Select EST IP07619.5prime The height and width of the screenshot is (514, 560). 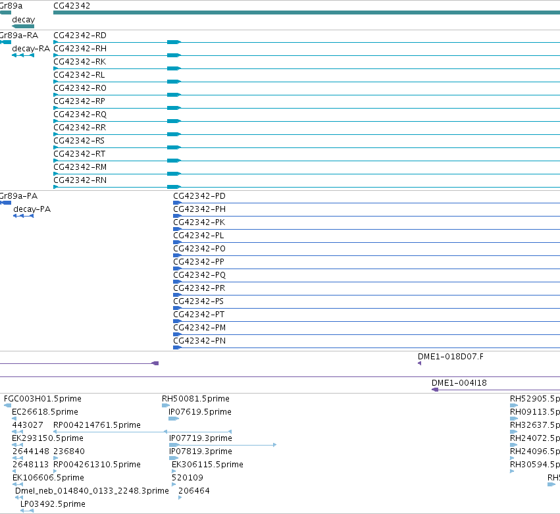(x=199, y=412)
